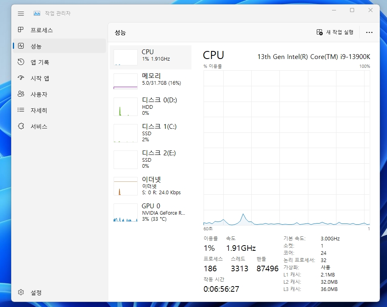Select the 이더넷 network graph thumbnail
The width and height of the screenshot is (387, 307).
[x=126, y=186]
